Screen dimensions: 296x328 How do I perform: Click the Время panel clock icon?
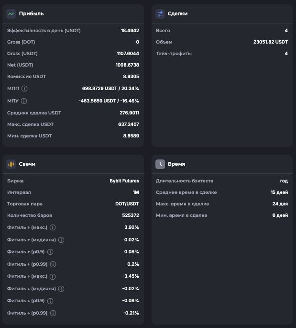pos(160,164)
